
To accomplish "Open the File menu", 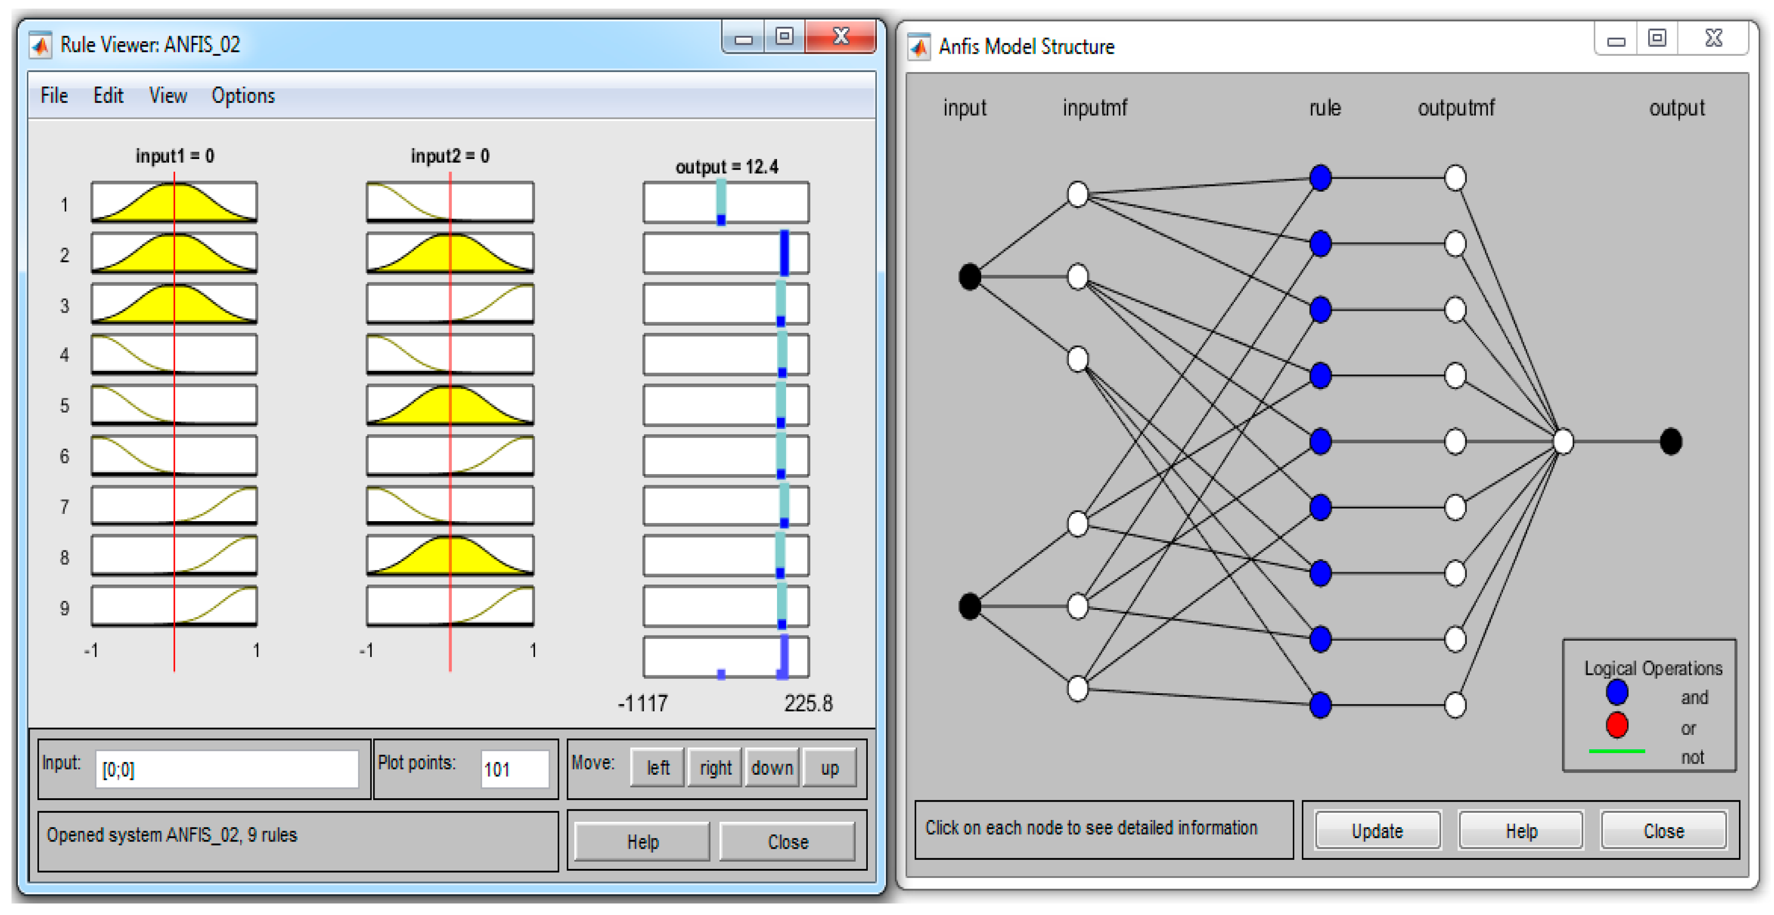I will click(54, 96).
